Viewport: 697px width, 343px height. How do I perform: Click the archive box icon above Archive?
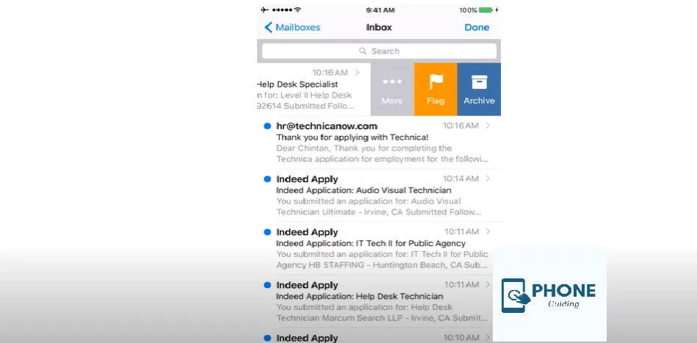479,82
